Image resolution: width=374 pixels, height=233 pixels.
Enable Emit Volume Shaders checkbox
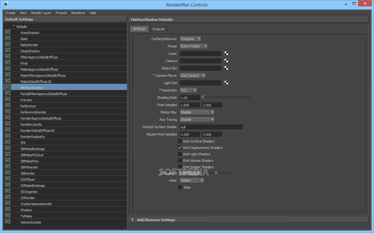[x=180, y=161]
